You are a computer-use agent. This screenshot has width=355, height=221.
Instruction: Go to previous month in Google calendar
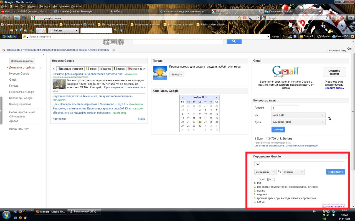click(x=183, y=97)
